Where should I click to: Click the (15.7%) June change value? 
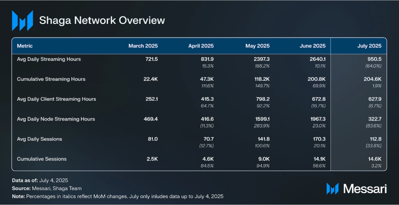click(x=319, y=106)
